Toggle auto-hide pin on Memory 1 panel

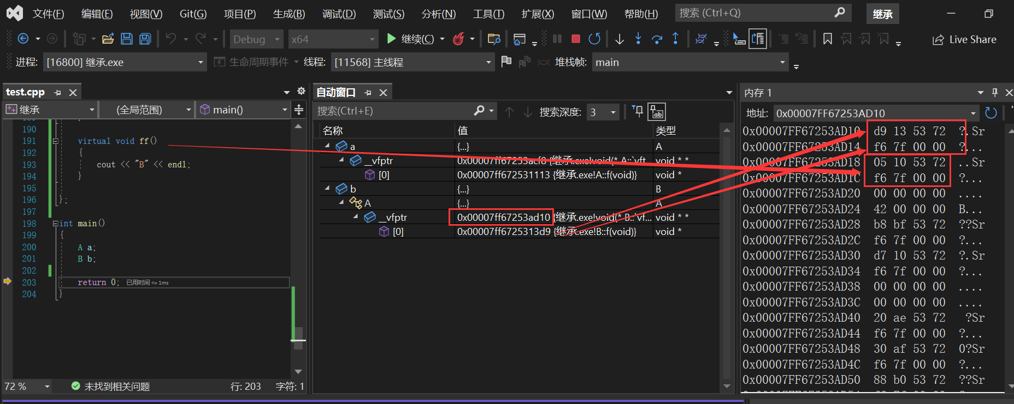click(995, 92)
